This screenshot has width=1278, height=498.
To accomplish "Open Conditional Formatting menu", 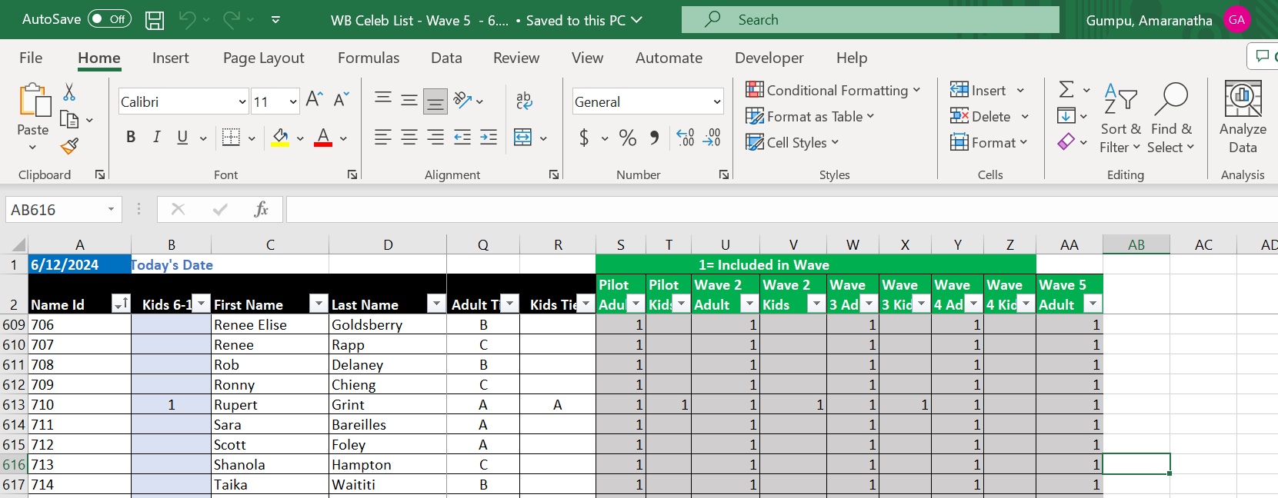I will point(833,90).
